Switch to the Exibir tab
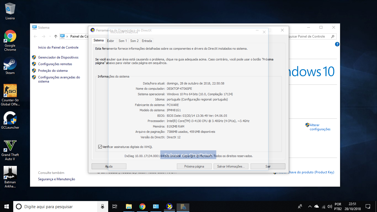The height and width of the screenshot is (212, 377). (110, 41)
